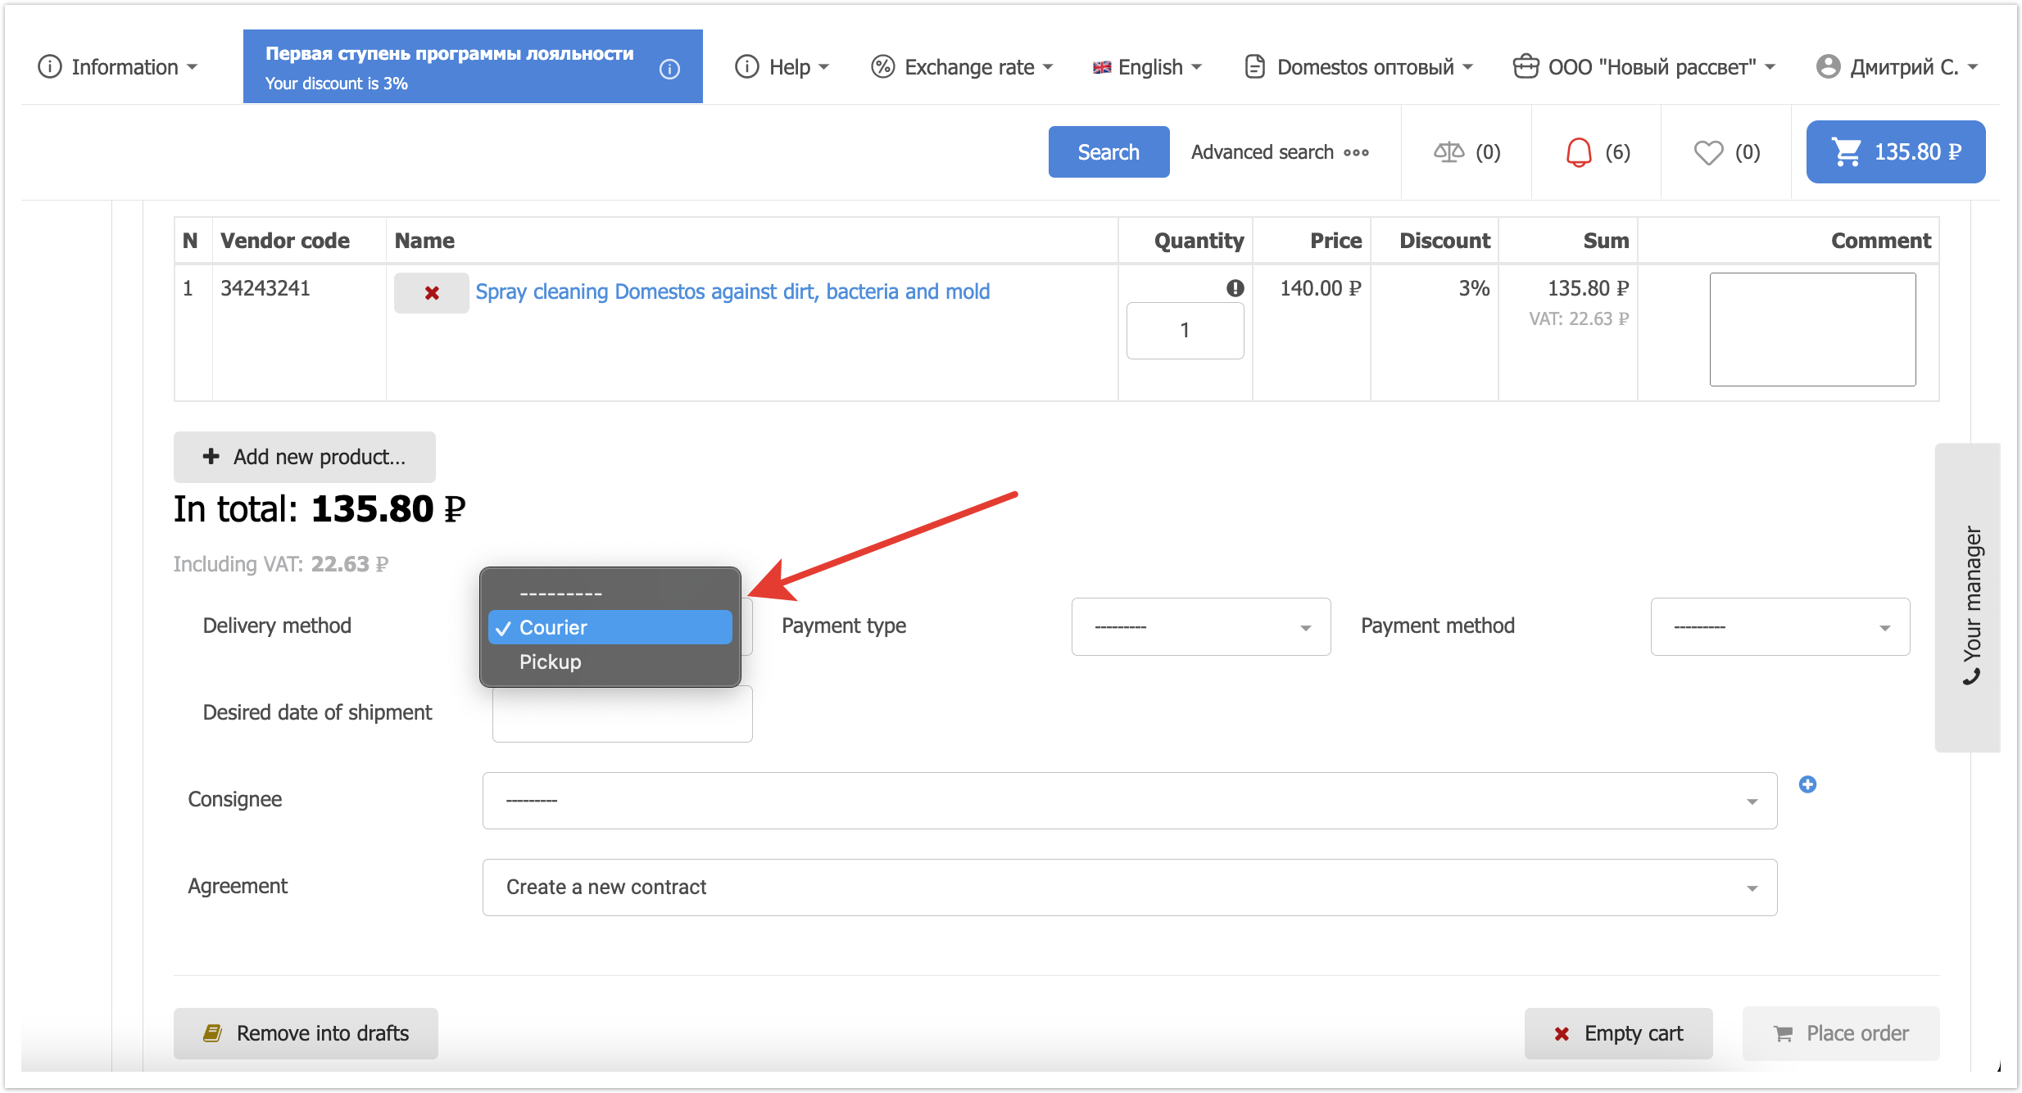
Task: Open Agreement contract dropdown
Action: [x=1129, y=887]
